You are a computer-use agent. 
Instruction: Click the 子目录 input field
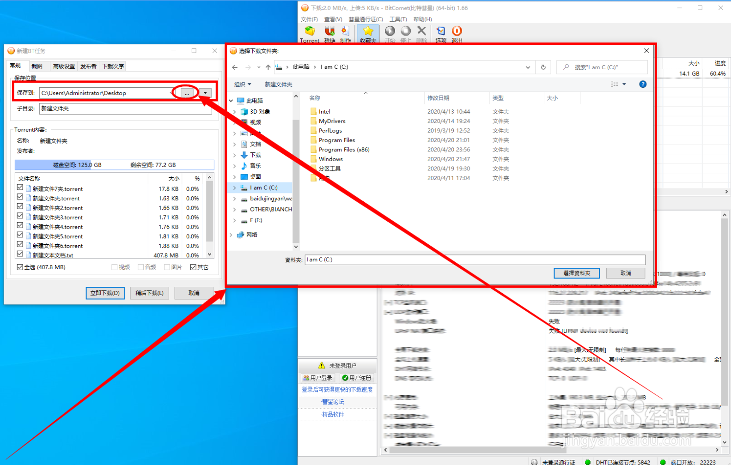coord(125,109)
